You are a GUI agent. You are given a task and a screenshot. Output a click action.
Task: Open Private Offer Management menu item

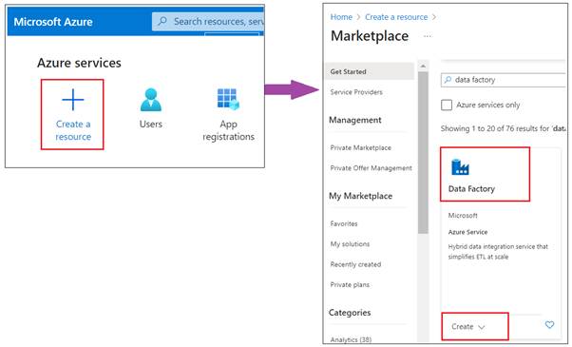pos(371,168)
